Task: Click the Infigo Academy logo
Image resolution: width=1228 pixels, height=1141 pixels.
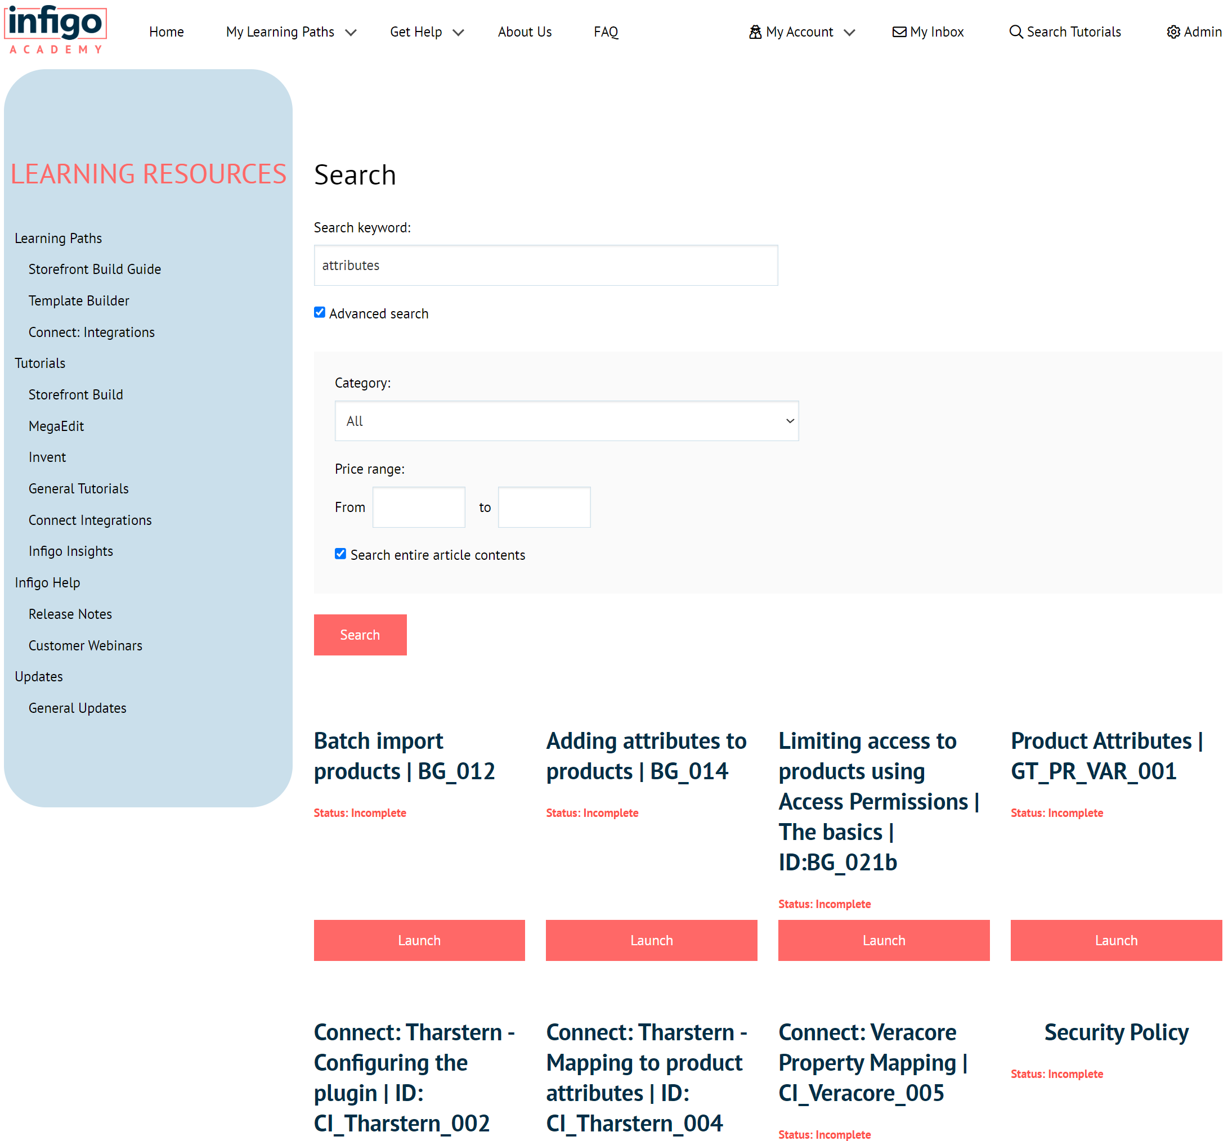Action: (56, 30)
